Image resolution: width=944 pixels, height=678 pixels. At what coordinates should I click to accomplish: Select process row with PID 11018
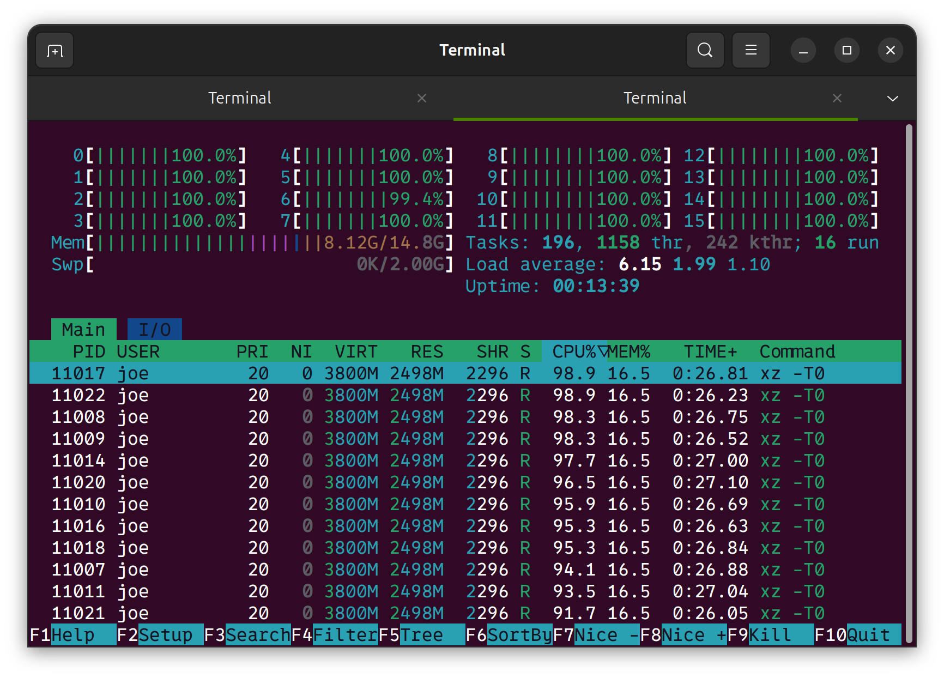tap(465, 548)
